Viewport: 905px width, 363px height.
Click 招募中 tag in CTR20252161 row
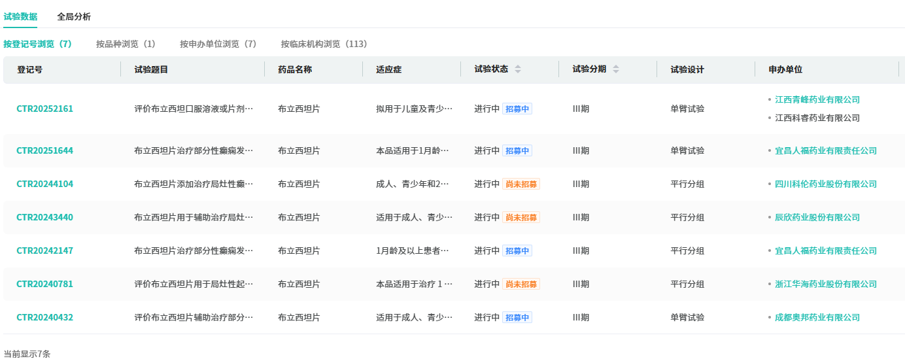pos(517,109)
